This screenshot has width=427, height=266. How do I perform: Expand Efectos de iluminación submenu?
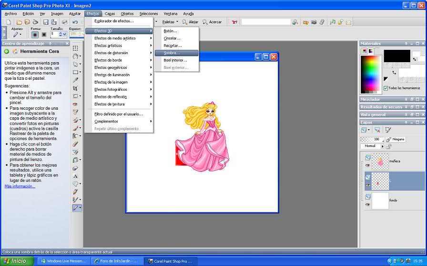[x=119, y=75]
